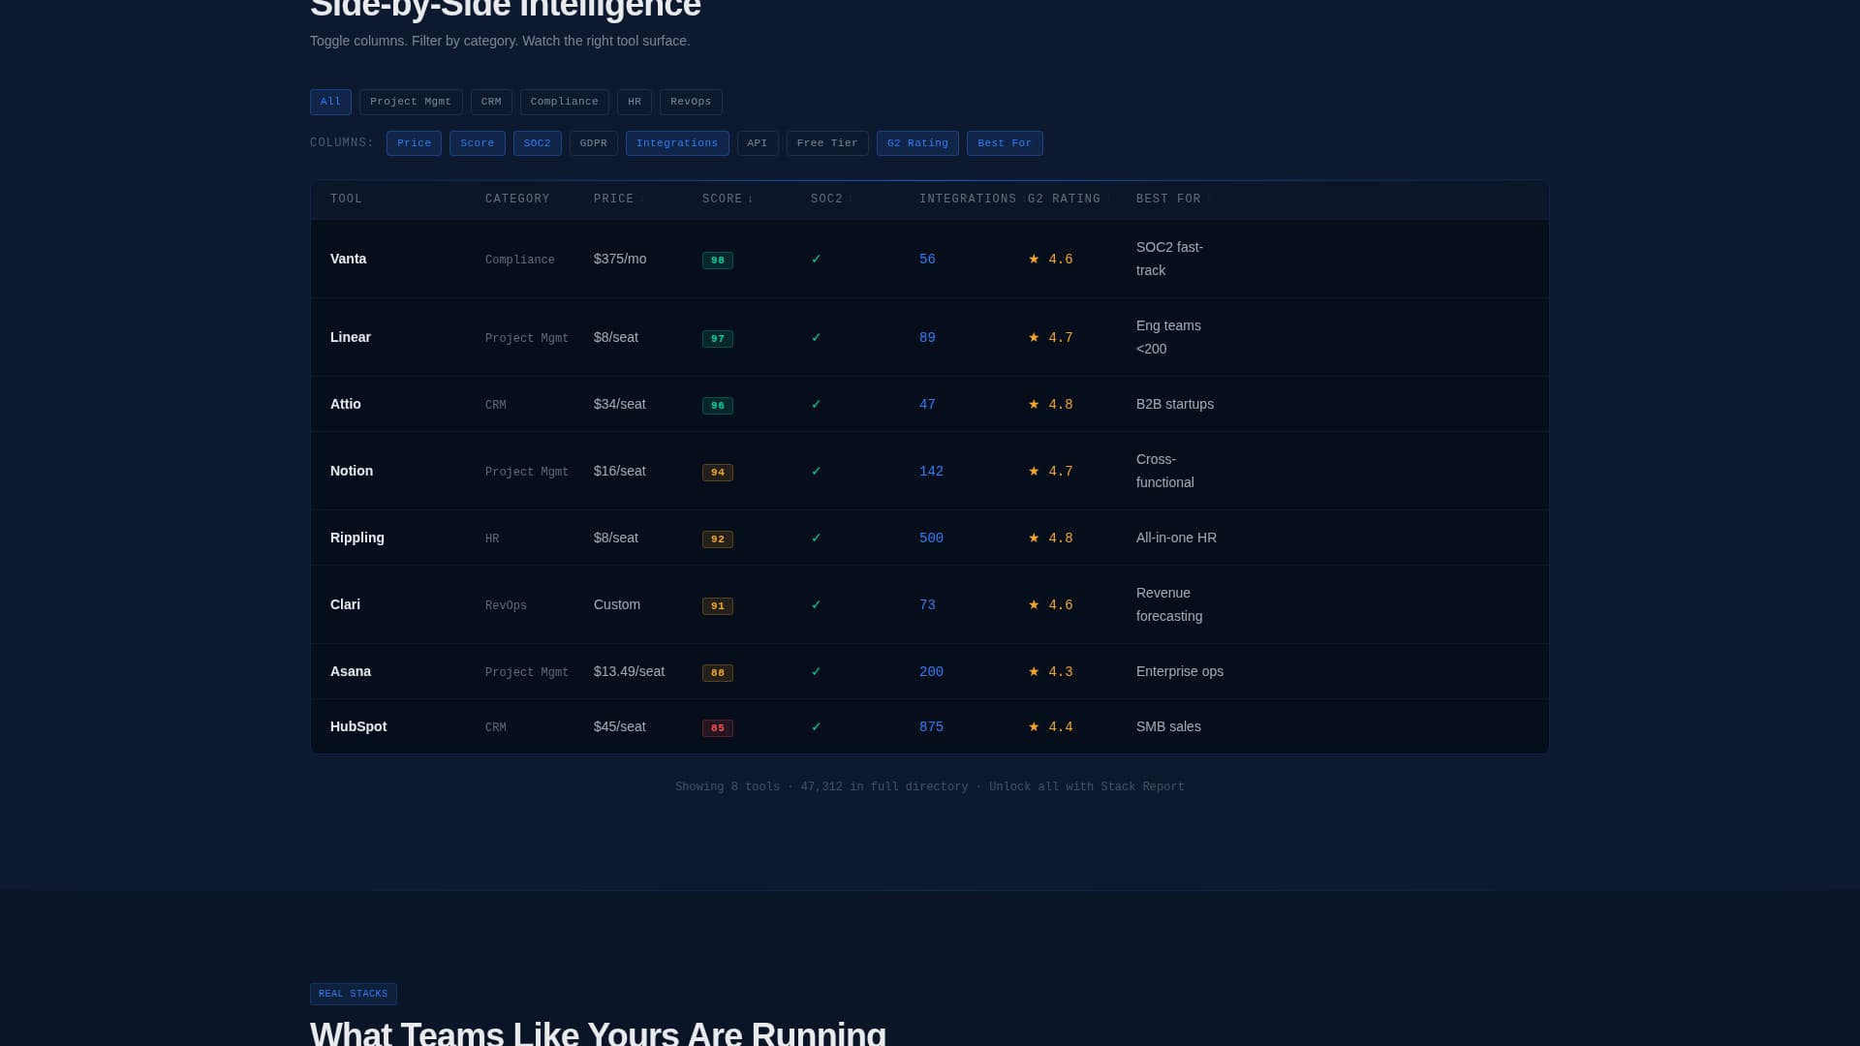Click the Attio tool name
This screenshot has width=1860, height=1046.
point(346,404)
